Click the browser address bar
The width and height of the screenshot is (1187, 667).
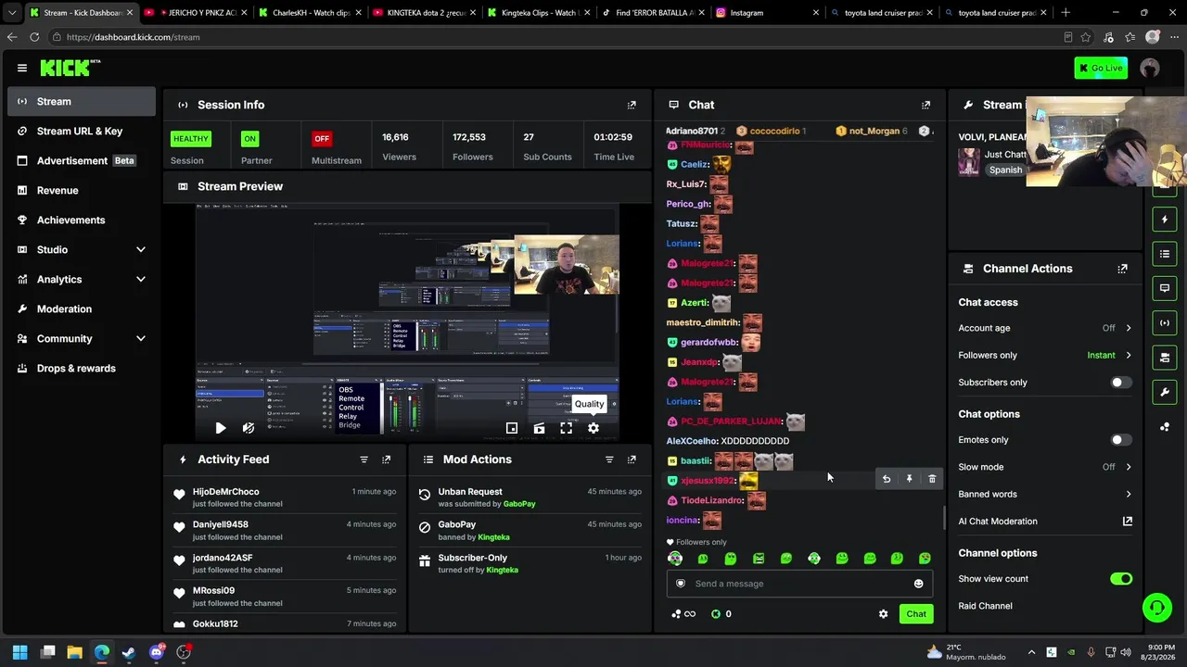tap(556, 37)
